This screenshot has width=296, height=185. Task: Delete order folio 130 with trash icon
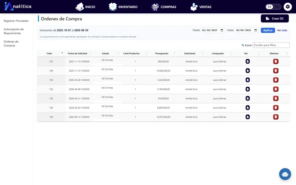tap(276, 80)
